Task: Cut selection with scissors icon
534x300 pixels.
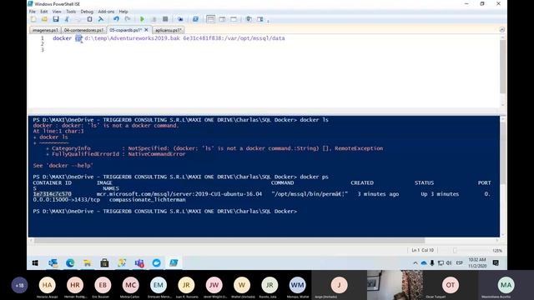Action: coord(67,19)
